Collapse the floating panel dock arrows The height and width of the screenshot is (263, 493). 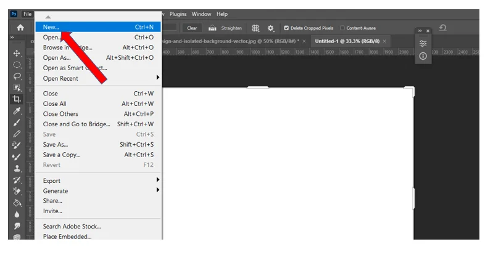(420, 31)
